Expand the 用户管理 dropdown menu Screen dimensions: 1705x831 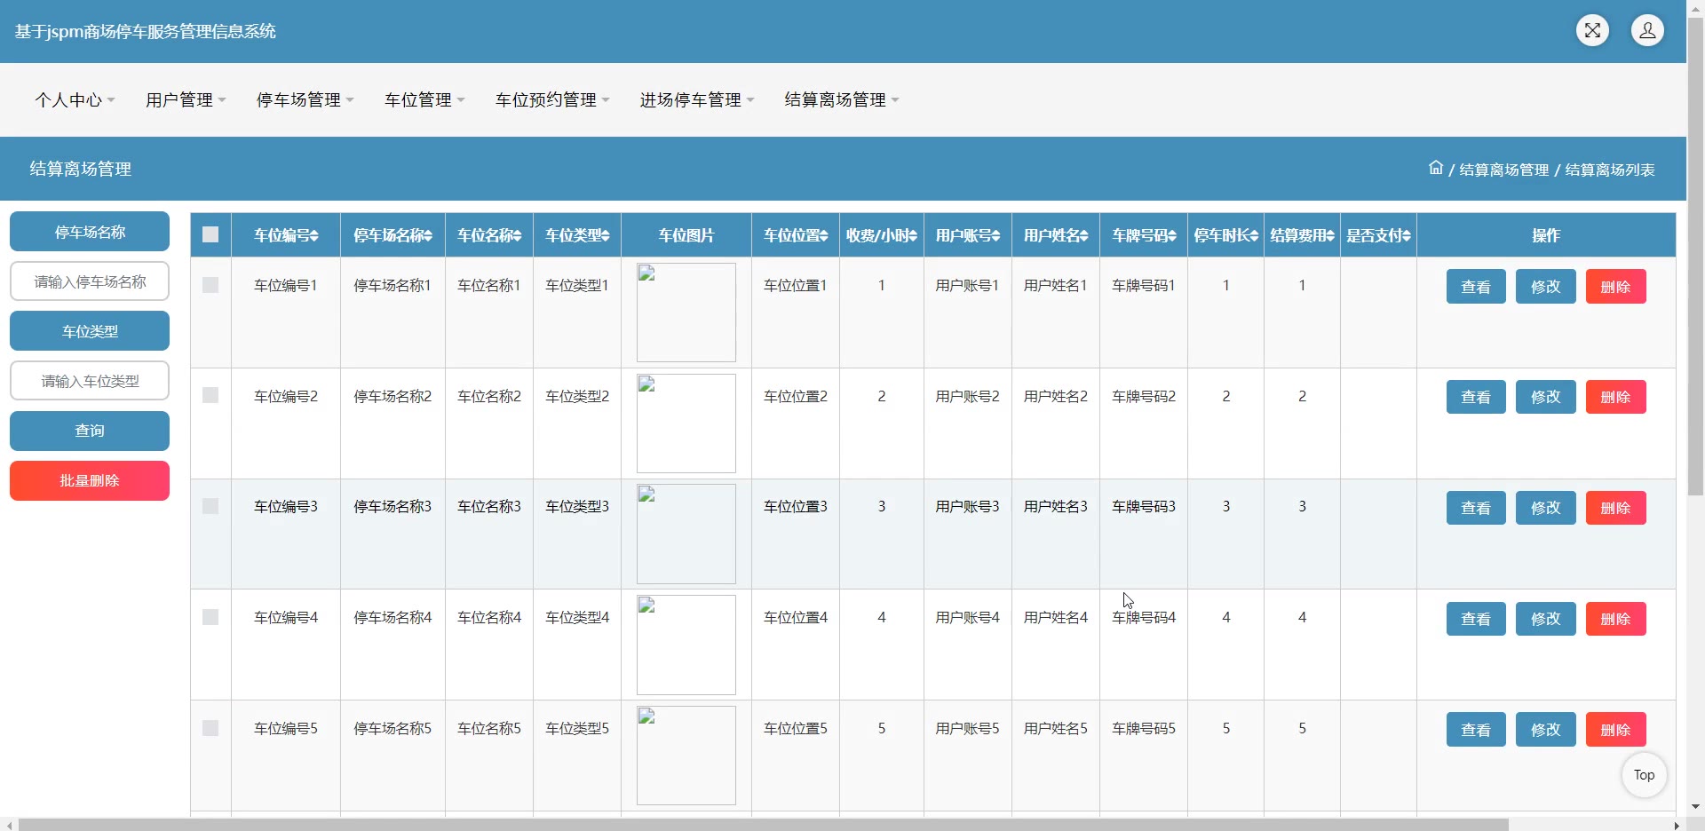186,99
